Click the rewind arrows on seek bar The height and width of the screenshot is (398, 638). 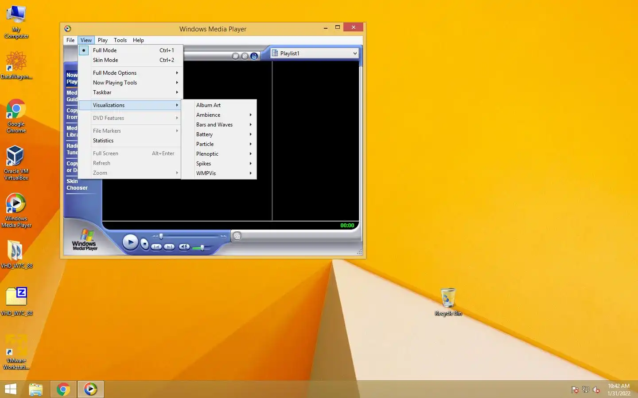tap(155, 236)
